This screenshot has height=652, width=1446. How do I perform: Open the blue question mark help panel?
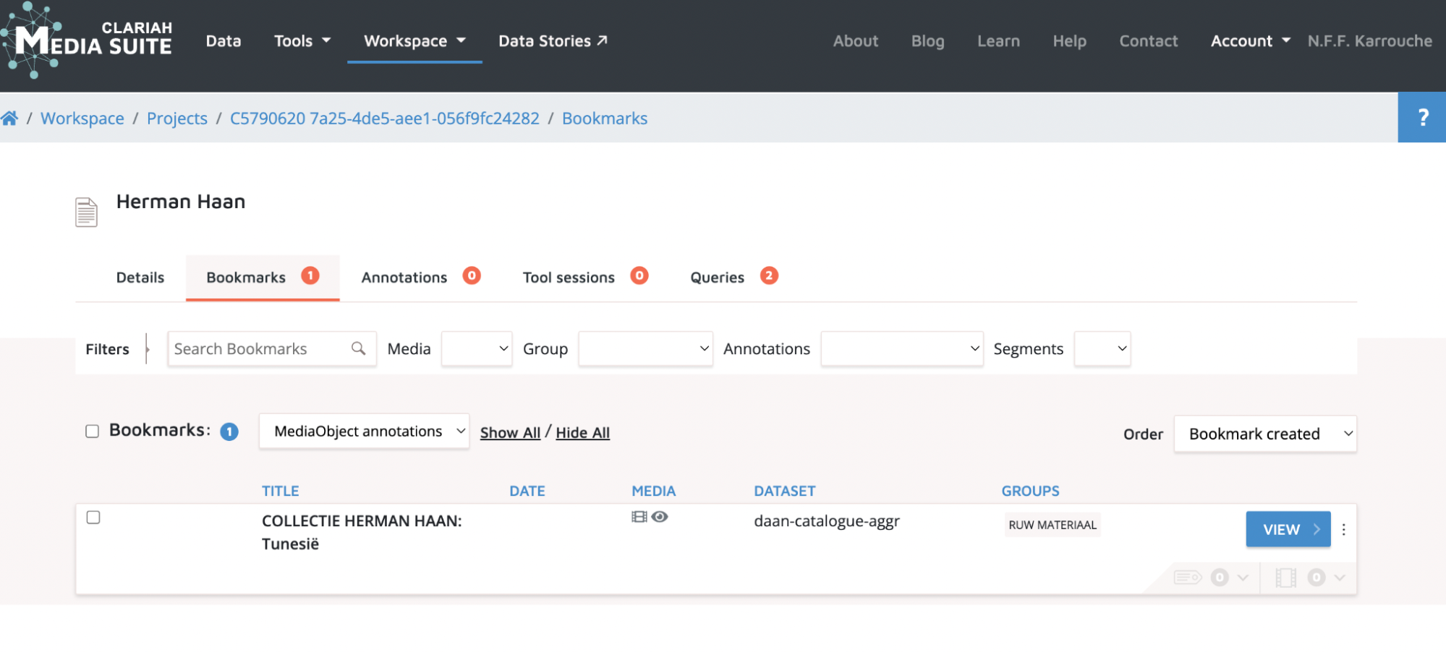(x=1421, y=117)
